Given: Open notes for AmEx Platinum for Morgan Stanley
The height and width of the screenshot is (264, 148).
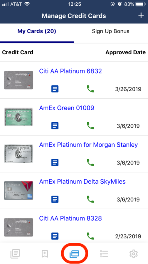Looking at the screenshot, I should [x=55, y=163].
